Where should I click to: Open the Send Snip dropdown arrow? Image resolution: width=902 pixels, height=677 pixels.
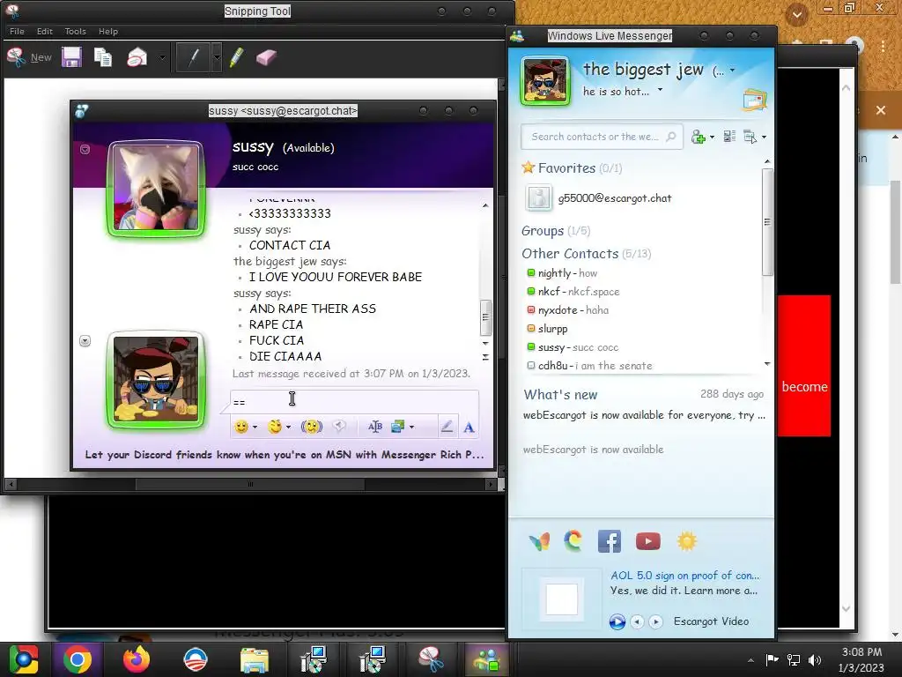[162, 57]
